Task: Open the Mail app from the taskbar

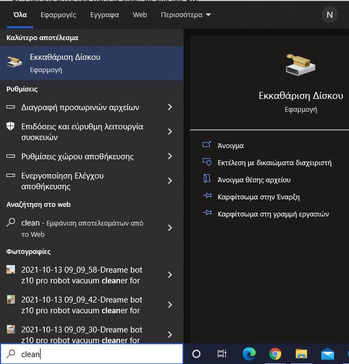Action: tap(328, 354)
